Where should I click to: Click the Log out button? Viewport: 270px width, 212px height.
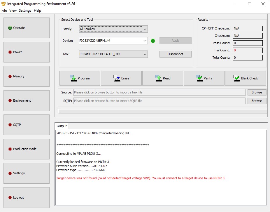(x=27, y=197)
